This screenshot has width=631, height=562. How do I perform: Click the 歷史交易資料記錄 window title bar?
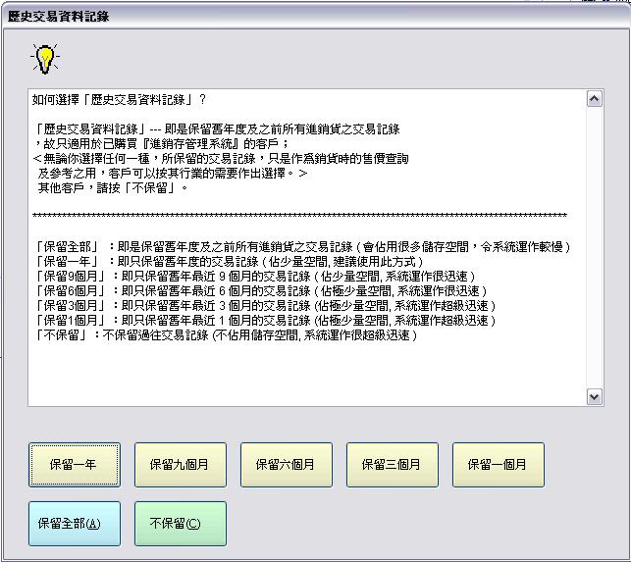pyautogui.click(x=316, y=16)
